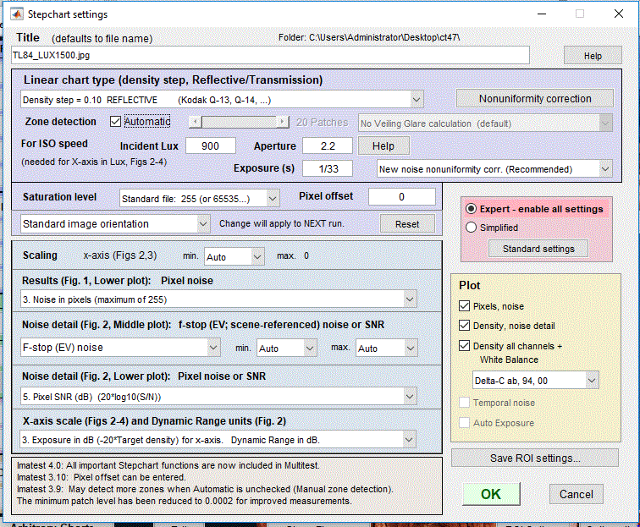Toggle the Automatic zone detection checkbox
Screen dimensions: 640x527
tap(116, 122)
